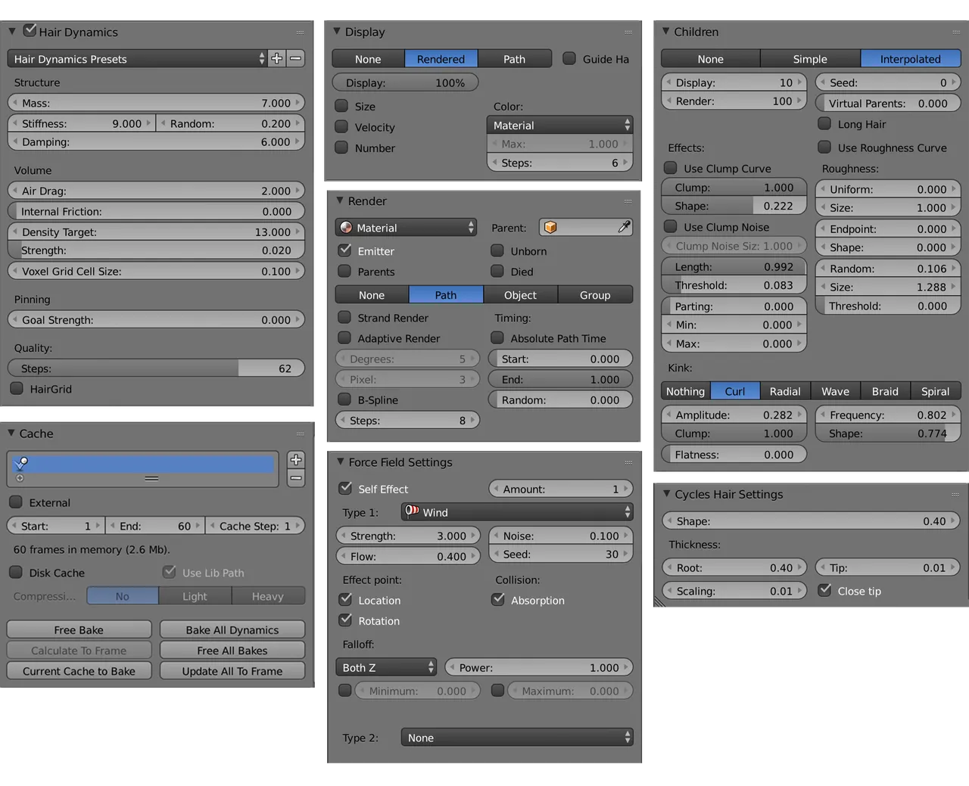Remove the selected cache entry
The image size is (969, 786).
coord(296,478)
